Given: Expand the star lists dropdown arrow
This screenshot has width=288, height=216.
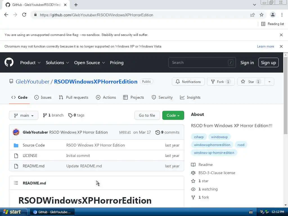Looking at the screenshot, I should click(269, 82).
